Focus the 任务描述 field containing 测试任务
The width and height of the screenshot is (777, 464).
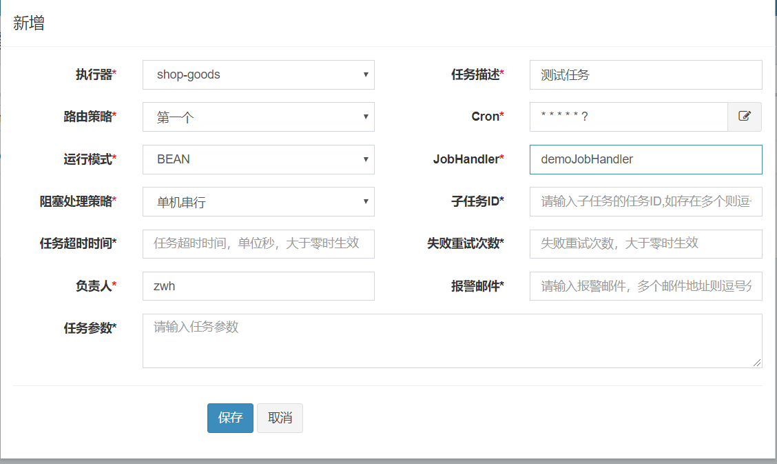coord(645,75)
